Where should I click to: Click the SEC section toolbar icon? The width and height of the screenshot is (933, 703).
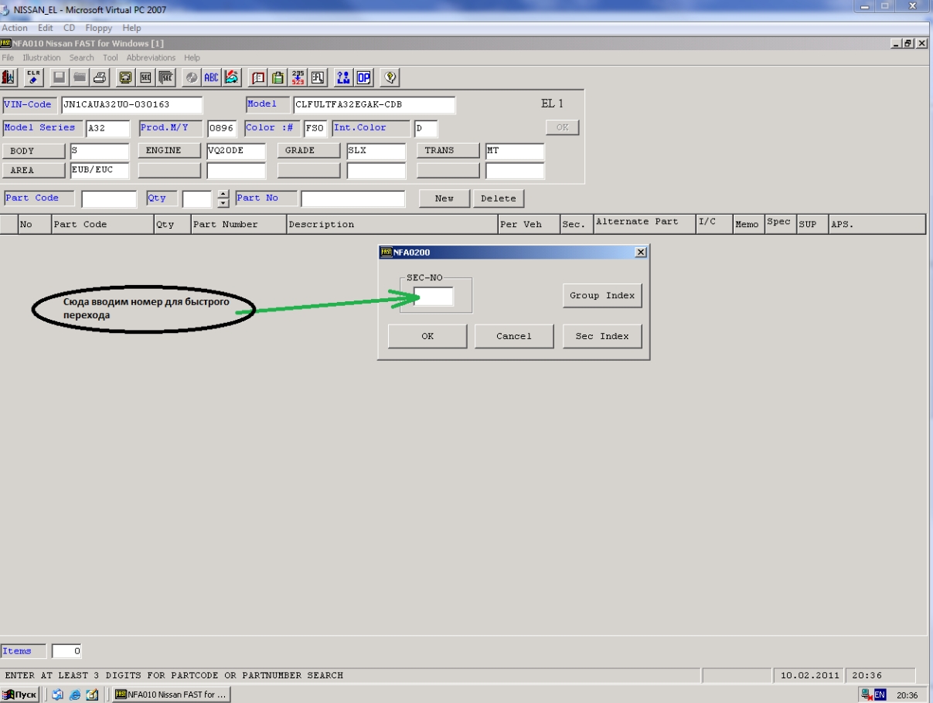[x=145, y=77]
